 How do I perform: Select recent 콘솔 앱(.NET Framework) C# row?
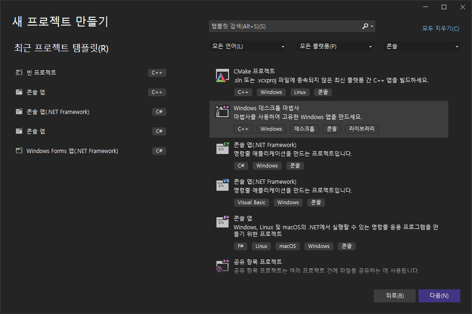tap(91, 112)
